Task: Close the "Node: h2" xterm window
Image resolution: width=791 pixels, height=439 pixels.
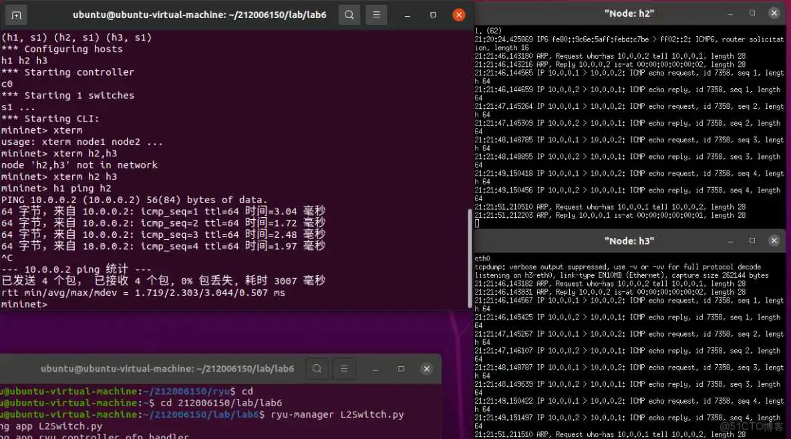Action: click(774, 13)
